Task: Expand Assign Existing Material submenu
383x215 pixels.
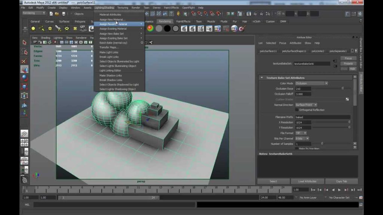Action: tap(120, 29)
